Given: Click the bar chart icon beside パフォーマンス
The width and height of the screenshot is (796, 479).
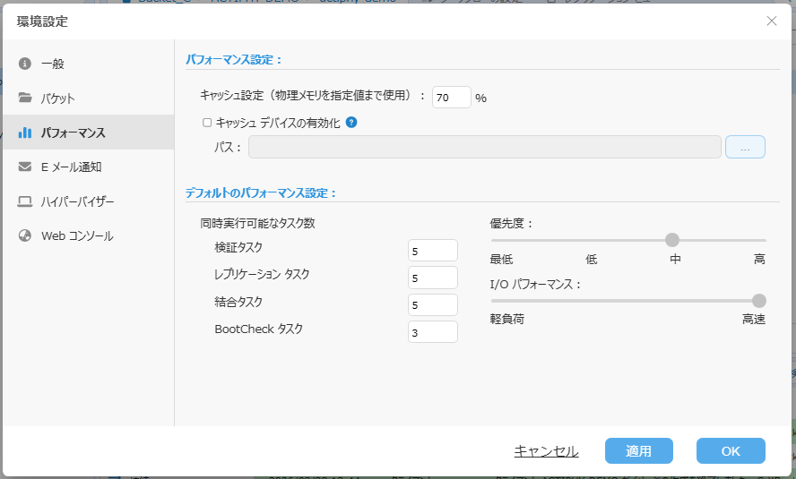Looking at the screenshot, I should point(25,133).
